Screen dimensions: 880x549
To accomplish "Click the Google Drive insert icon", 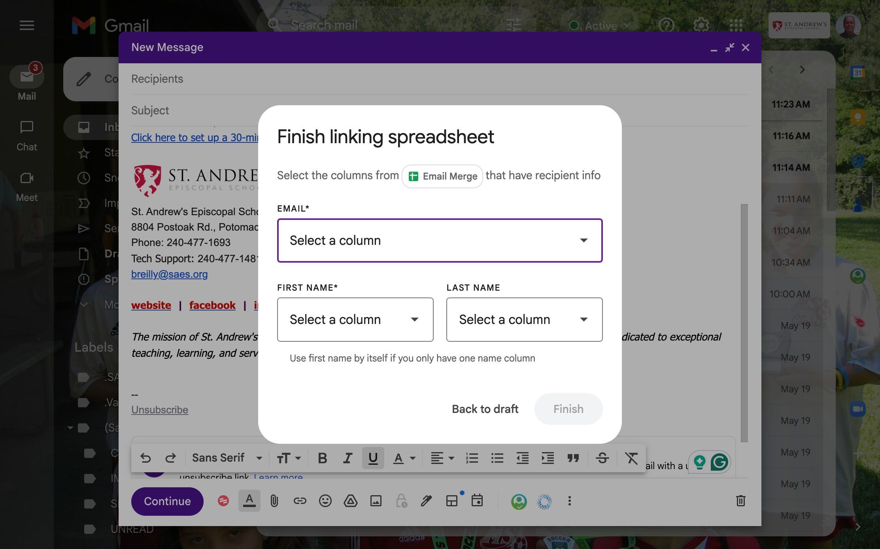I will pyautogui.click(x=350, y=501).
